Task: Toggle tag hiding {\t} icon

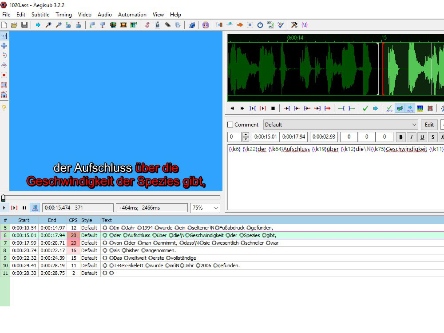Action: (305, 25)
